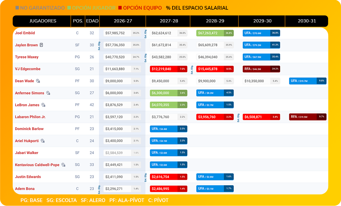341x206 pixels.
Task: Open Dean Wade's player link
Action: pos(24,81)
